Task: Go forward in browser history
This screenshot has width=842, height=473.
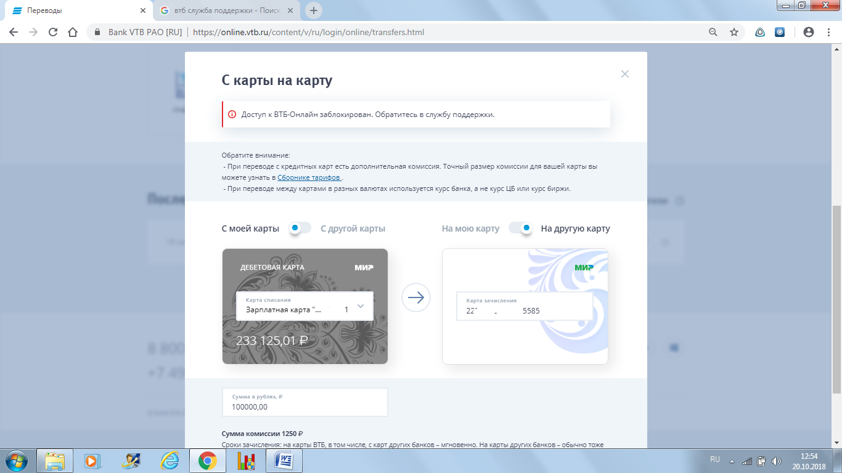Action: point(33,32)
